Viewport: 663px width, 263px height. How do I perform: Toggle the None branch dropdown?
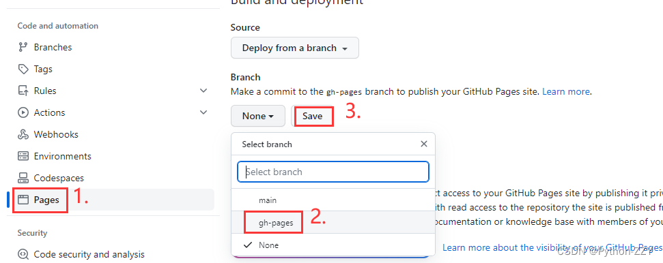point(258,116)
